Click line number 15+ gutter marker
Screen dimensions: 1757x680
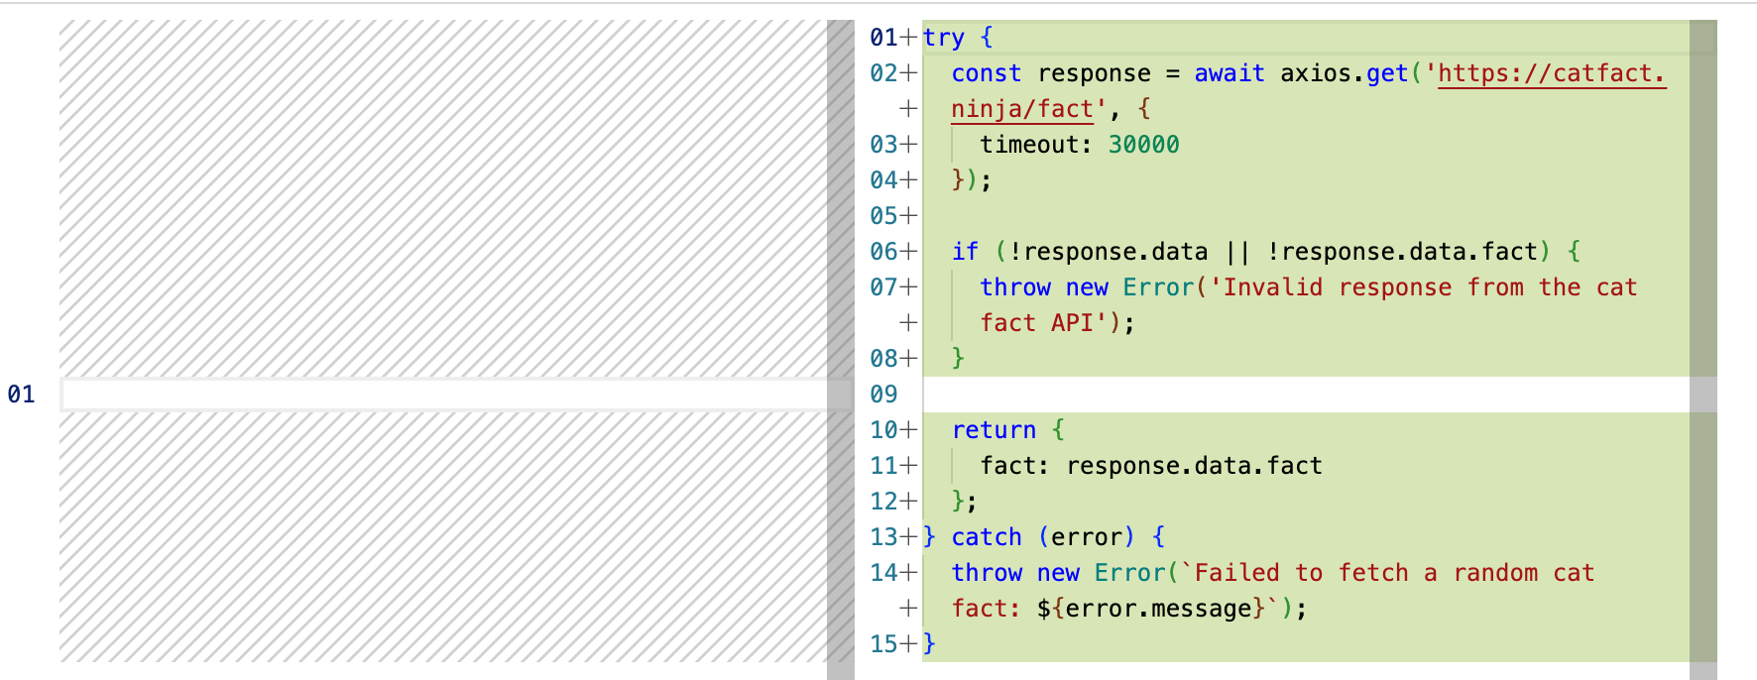click(x=893, y=644)
